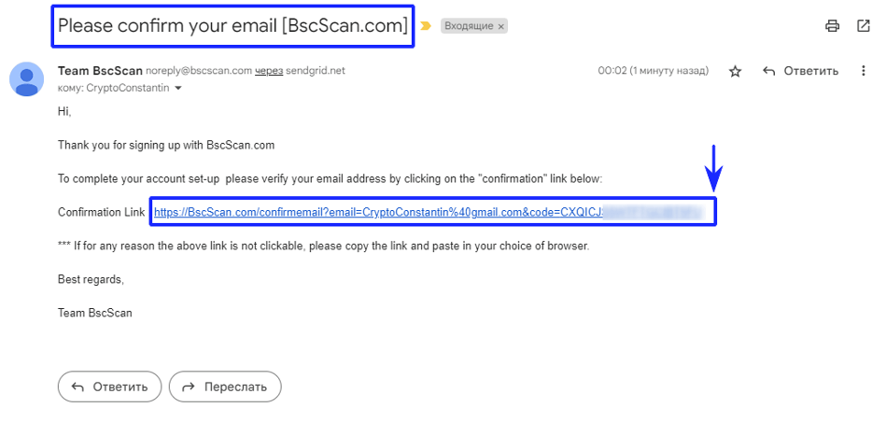Toggle the yellow importance marker
The width and height of the screenshot is (886, 422).
(x=426, y=26)
